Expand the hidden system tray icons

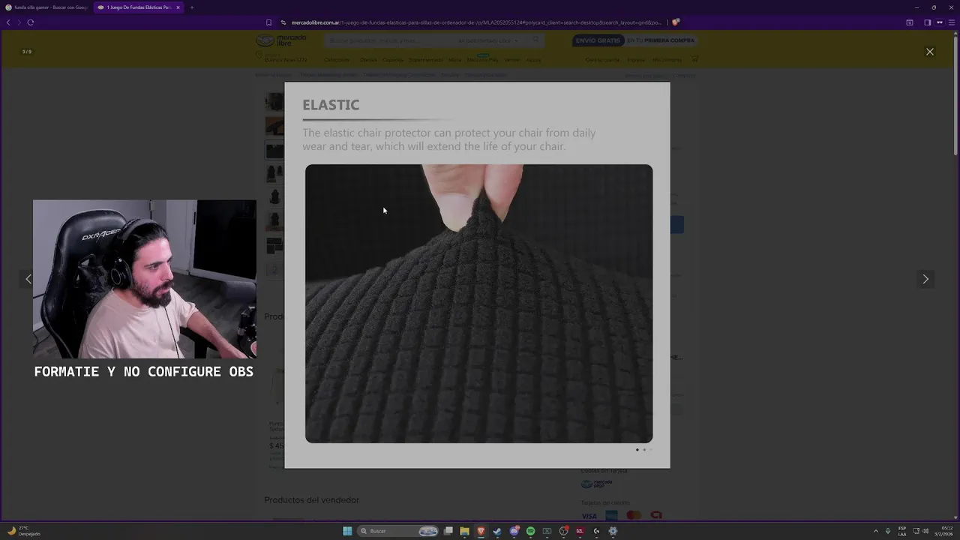click(875, 531)
